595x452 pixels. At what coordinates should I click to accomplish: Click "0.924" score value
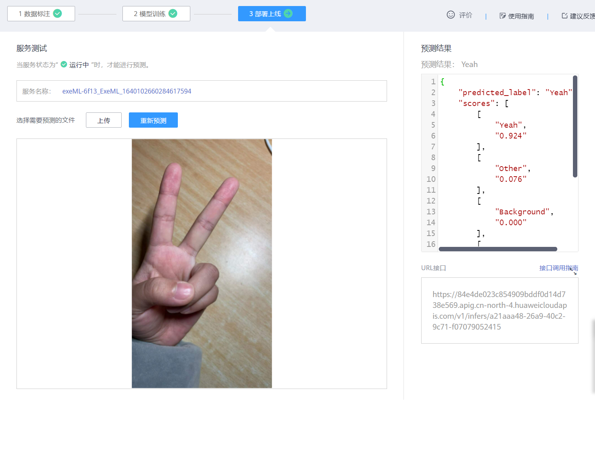click(511, 136)
